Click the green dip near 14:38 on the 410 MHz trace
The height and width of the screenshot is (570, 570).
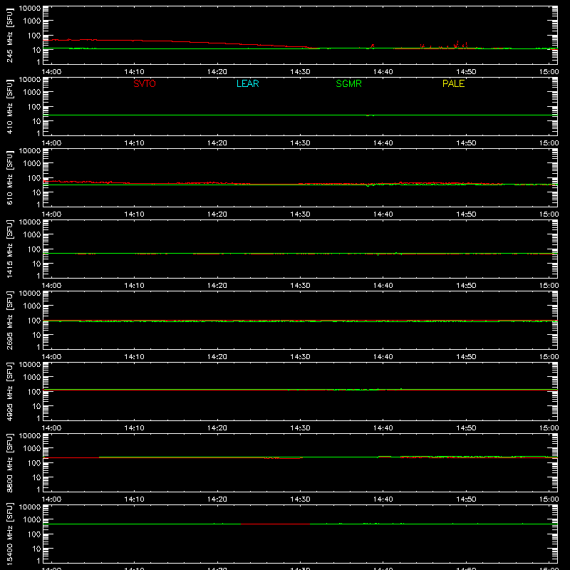tap(370, 115)
